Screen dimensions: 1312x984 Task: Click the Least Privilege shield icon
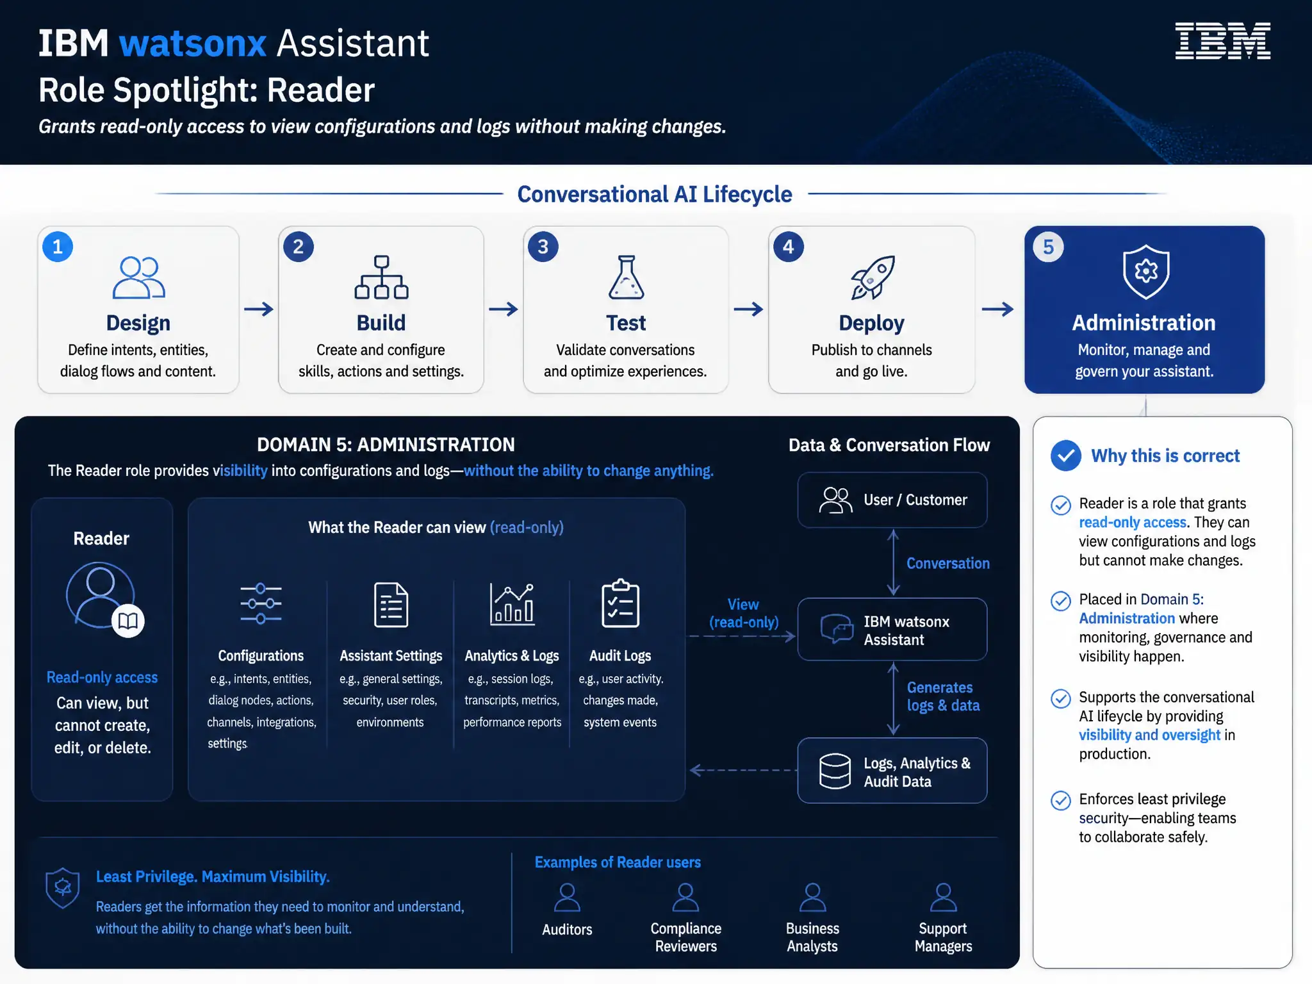pyautogui.click(x=63, y=888)
